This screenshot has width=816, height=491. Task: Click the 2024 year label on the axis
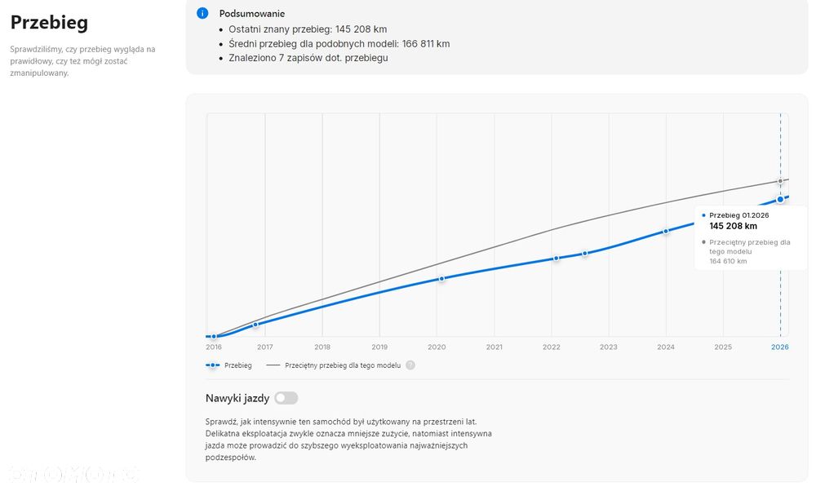pyautogui.click(x=666, y=347)
